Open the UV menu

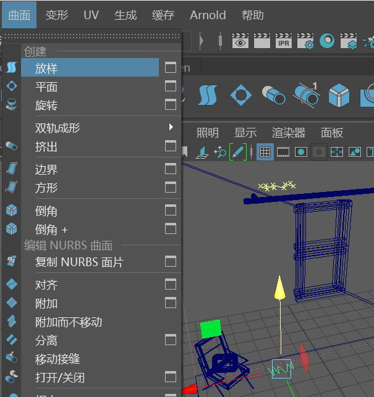point(91,15)
